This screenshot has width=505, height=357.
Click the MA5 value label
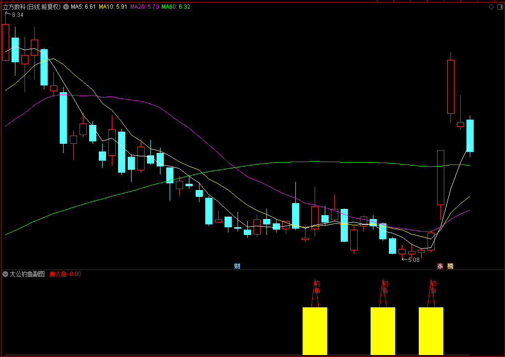83,7
